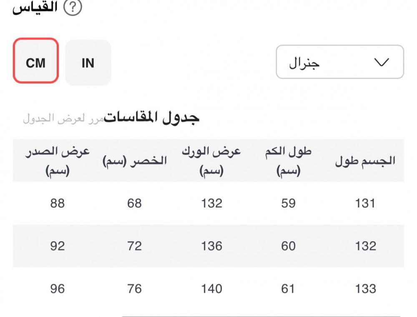Switch units to IN
Screen dimensions: 417x317
88,63
